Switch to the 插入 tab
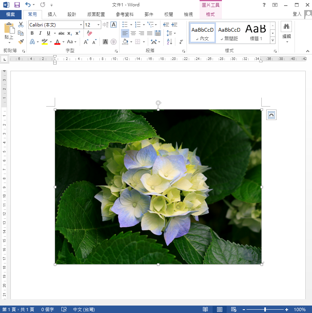 (52, 15)
